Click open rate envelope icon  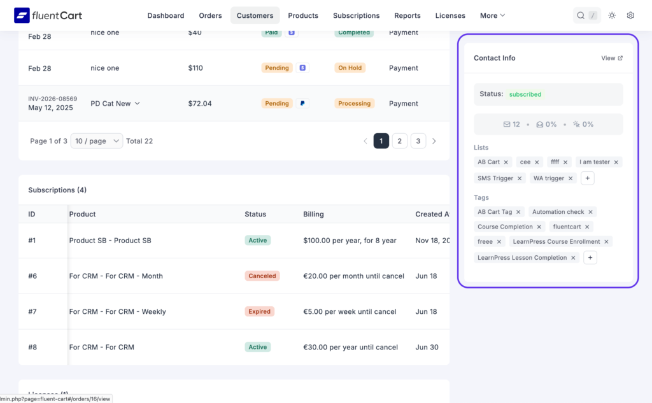click(x=539, y=124)
